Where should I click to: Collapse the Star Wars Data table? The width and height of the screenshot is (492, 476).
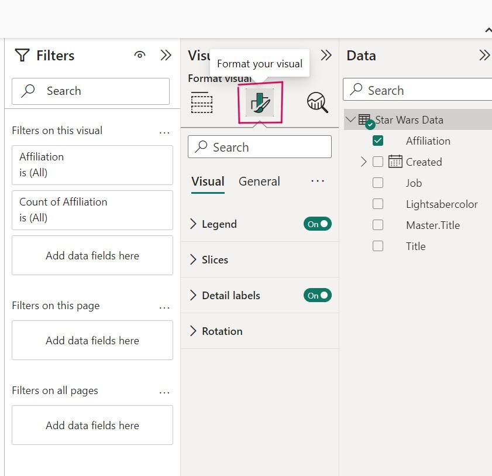coord(350,119)
